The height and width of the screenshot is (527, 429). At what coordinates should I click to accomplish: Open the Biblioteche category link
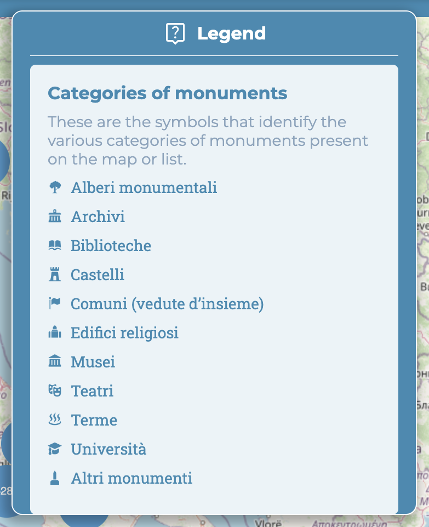tap(111, 246)
